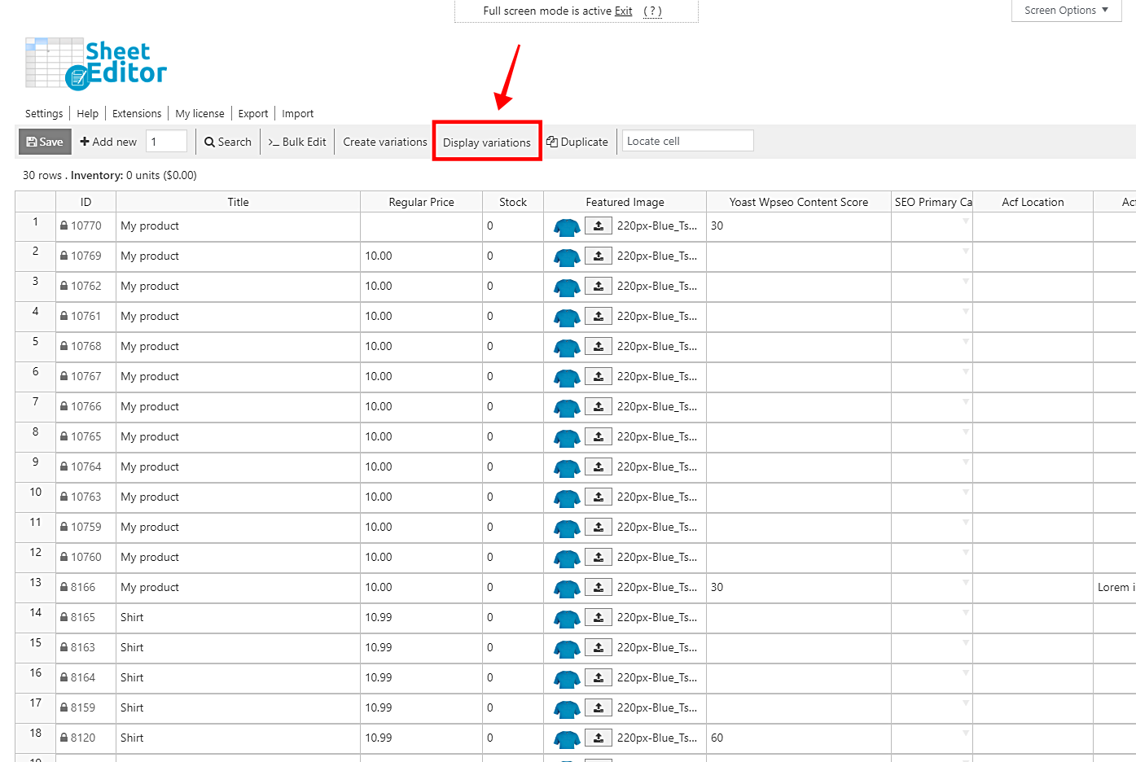Open the Export menu item
The image size is (1136, 762).
click(x=252, y=114)
